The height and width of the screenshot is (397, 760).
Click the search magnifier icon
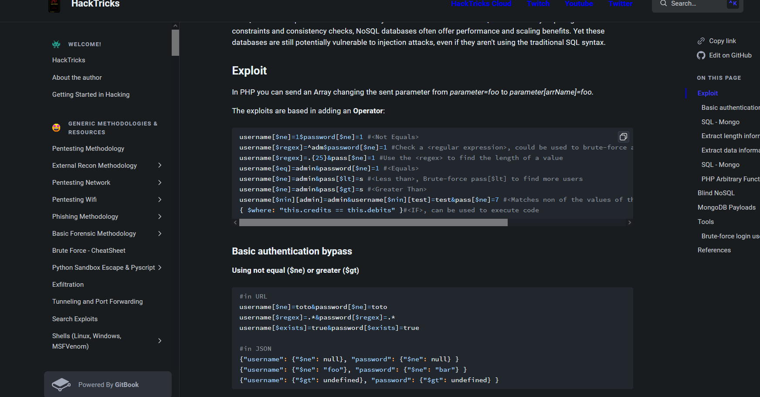coord(663,3)
